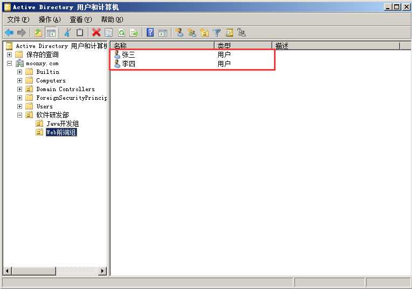Click the up one level folder icon
Image resolution: width=412 pixels, height=289 pixels.
click(x=38, y=32)
